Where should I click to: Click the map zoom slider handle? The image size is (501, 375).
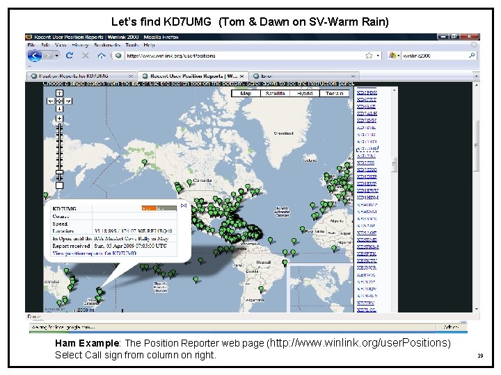coord(59,172)
